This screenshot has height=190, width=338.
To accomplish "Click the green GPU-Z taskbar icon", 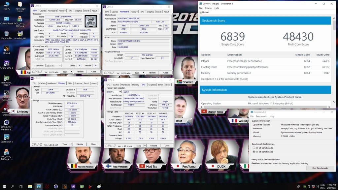I will click(82, 186).
